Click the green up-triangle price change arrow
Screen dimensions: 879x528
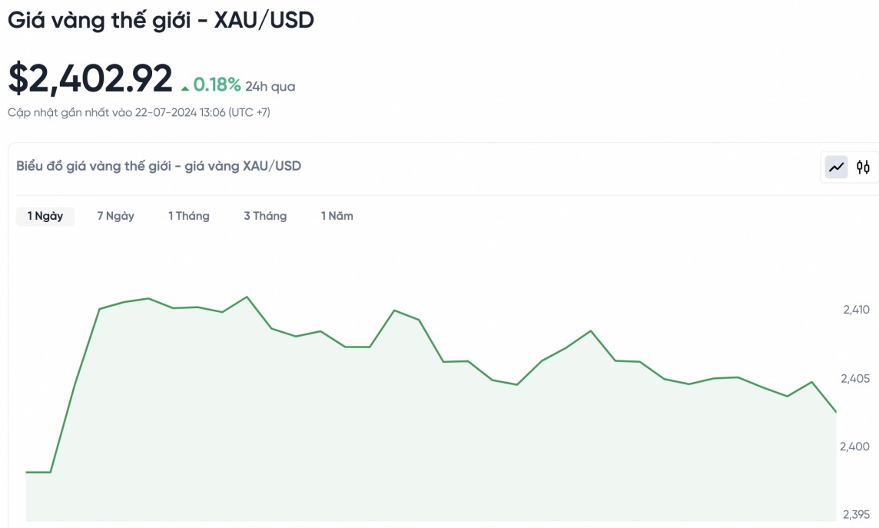click(x=185, y=88)
